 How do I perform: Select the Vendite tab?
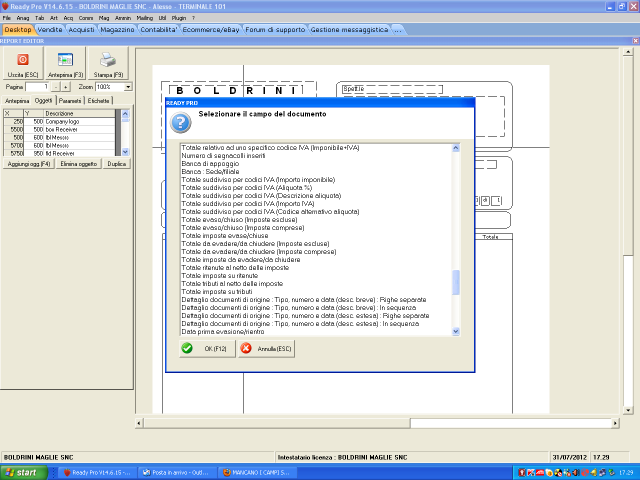click(x=50, y=30)
